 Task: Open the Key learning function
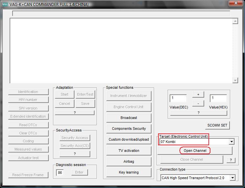[x=129, y=173]
